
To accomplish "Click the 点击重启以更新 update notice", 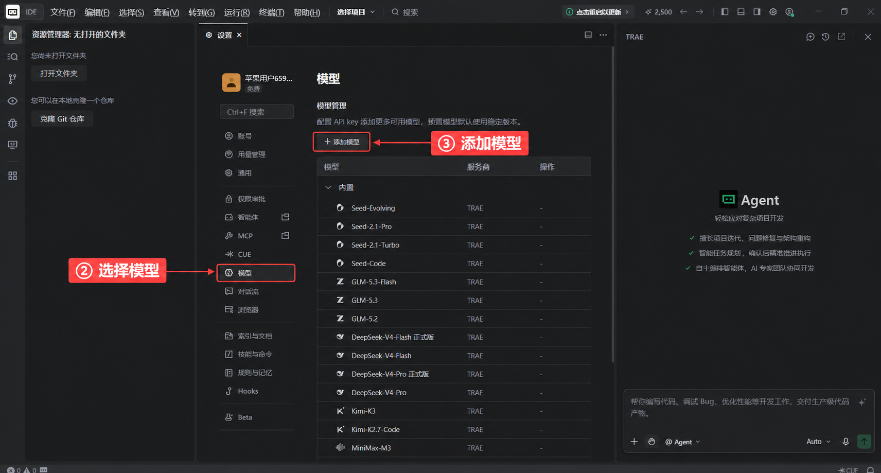I will tap(597, 12).
